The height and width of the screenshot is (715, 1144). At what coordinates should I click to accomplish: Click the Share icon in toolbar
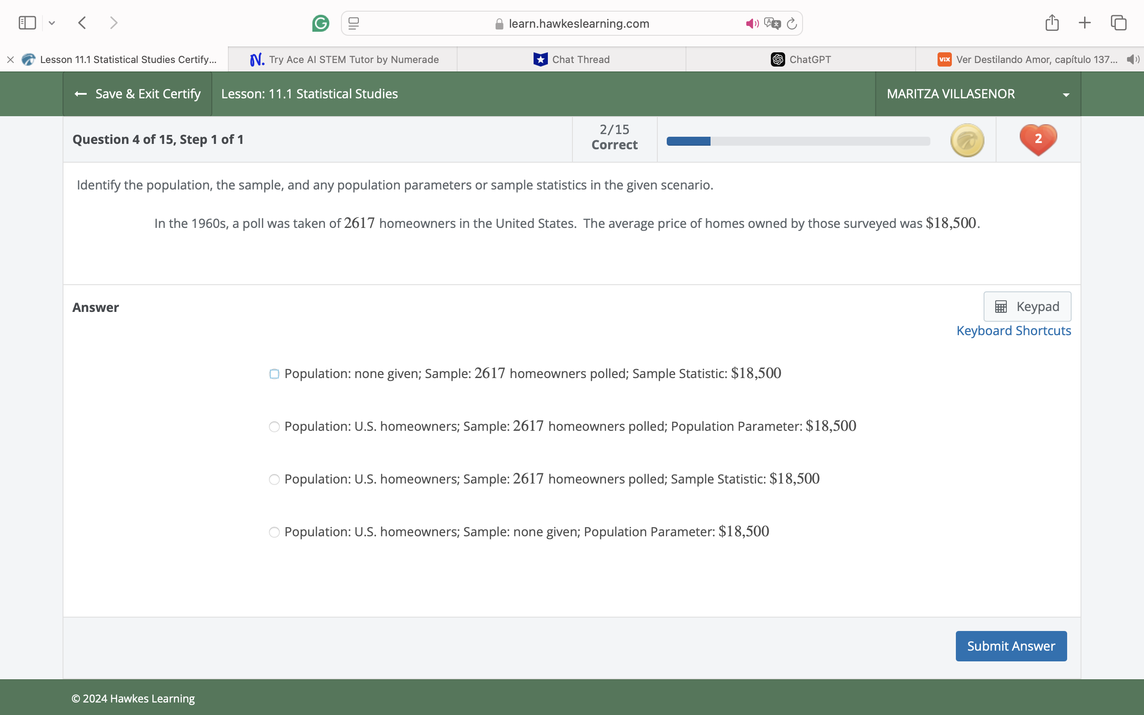(x=1052, y=23)
